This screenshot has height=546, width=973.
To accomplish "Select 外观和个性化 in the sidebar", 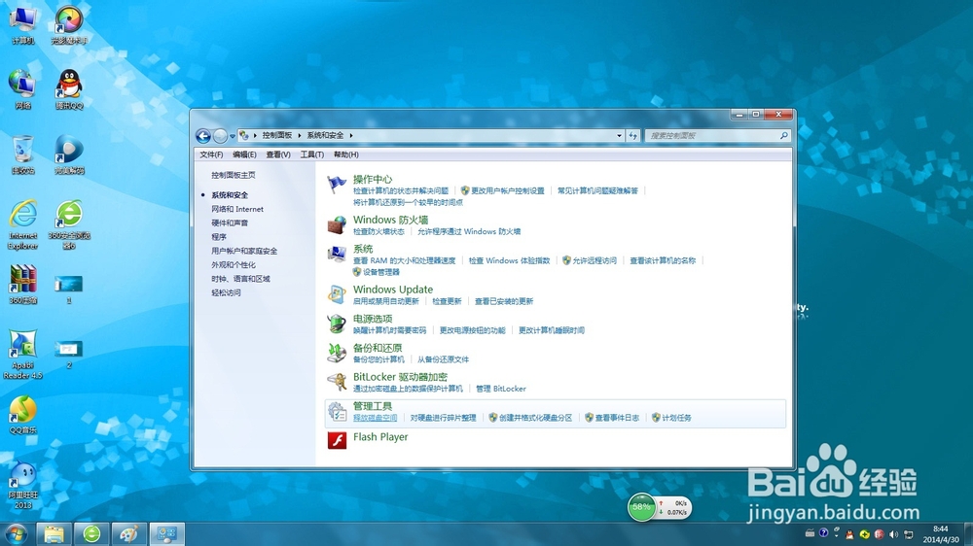I will pos(234,264).
